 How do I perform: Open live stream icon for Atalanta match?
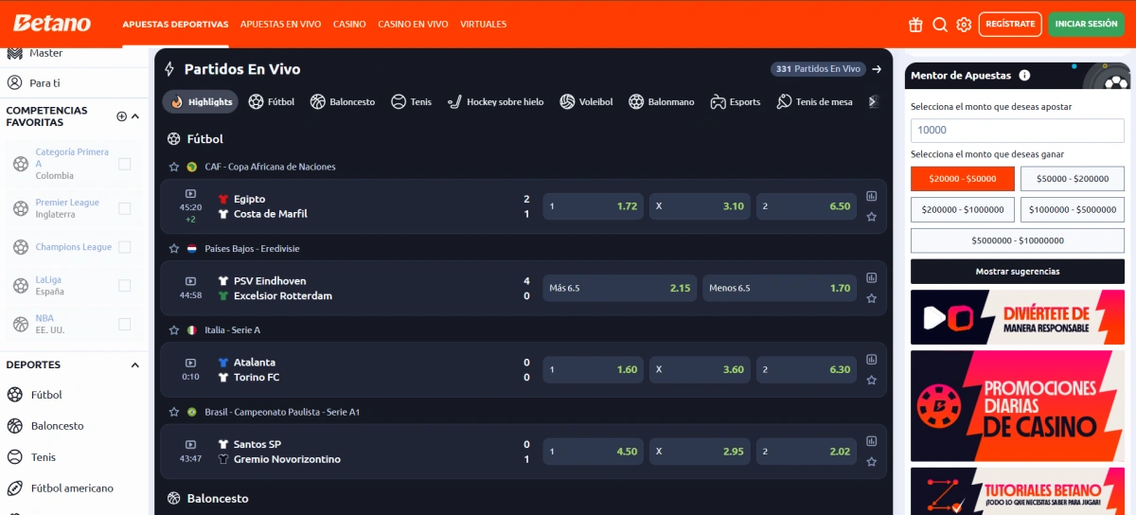point(190,363)
